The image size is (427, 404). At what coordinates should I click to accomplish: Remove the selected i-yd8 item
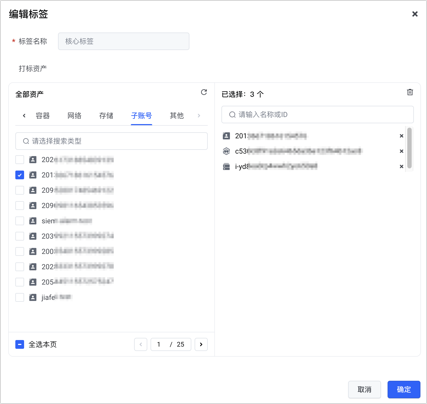click(x=402, y=166)
